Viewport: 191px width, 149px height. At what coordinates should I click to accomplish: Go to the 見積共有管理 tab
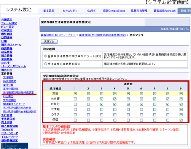pos(139,11)
